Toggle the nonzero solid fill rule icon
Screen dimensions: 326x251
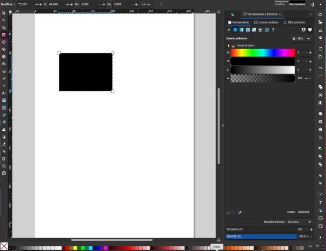pos(311,29)
